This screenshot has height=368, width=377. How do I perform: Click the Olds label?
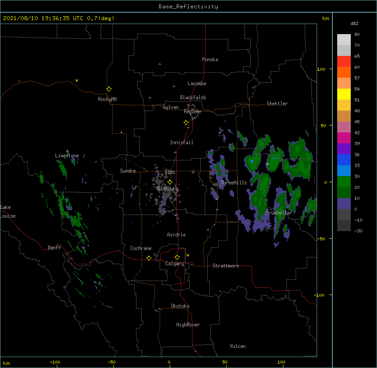coord(170,172)
